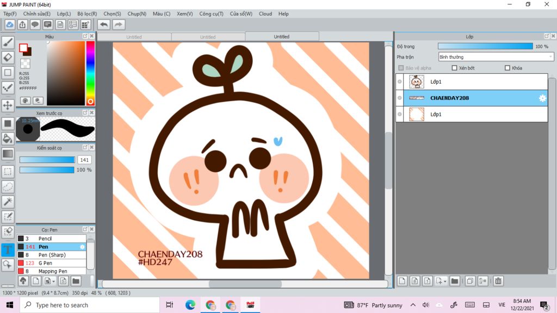Hide the Lớp1 layer with the character thumbnail
The height and width of the screenshot is (313, 557).
coord(400,82)
